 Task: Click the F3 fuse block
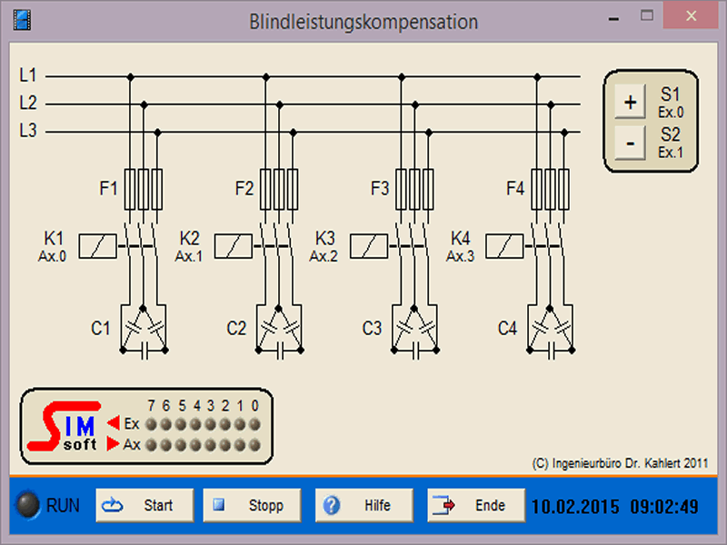(x=414, y=189)
